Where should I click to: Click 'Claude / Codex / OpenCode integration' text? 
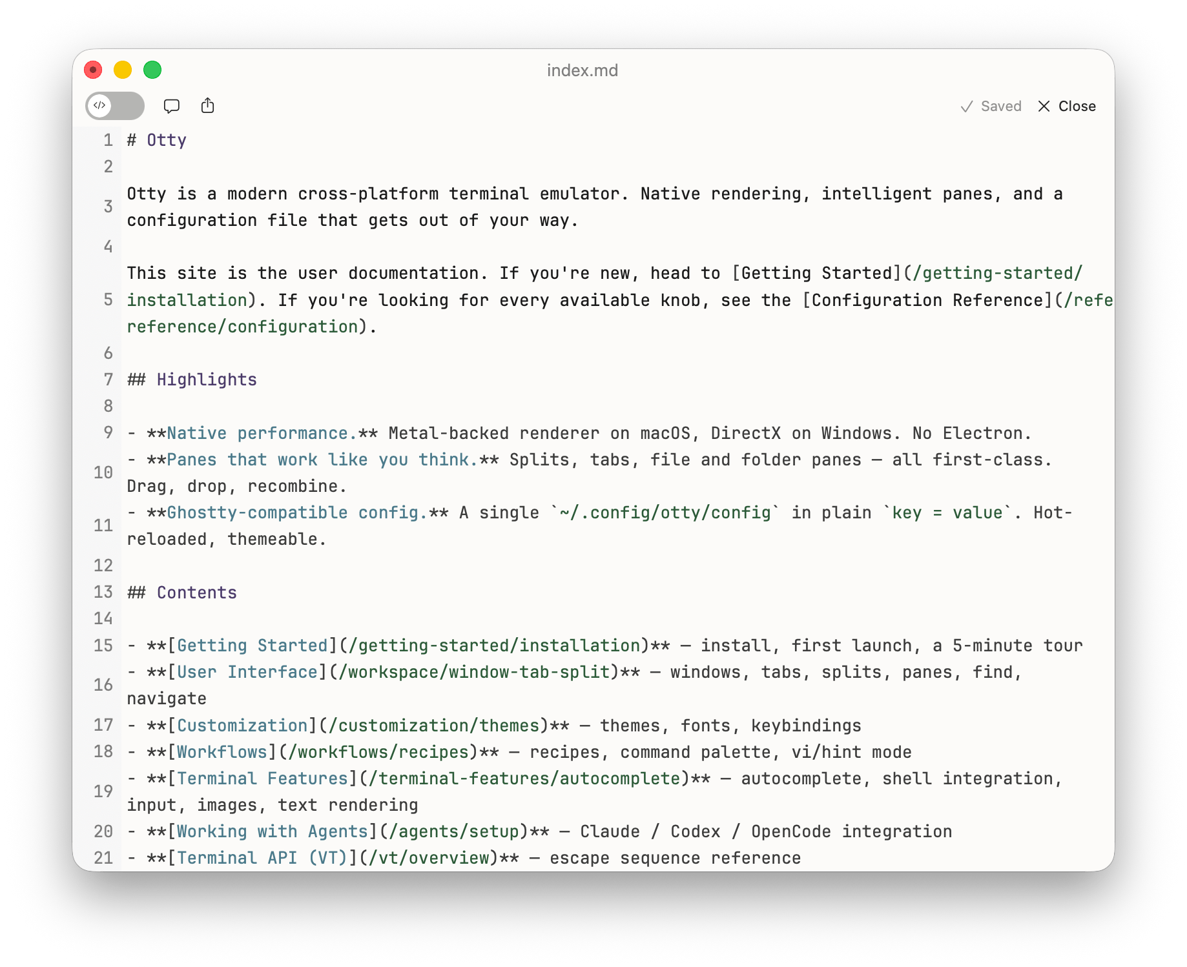(766, 831)
